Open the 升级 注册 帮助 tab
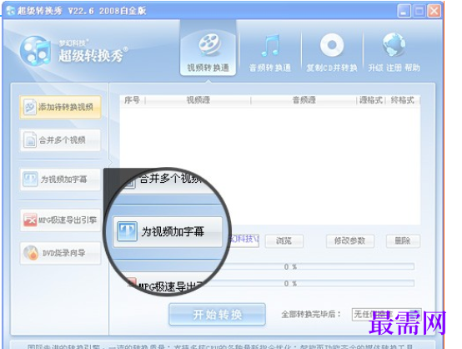This screenshot has width=462, height=349. click(x=394, y=53)
